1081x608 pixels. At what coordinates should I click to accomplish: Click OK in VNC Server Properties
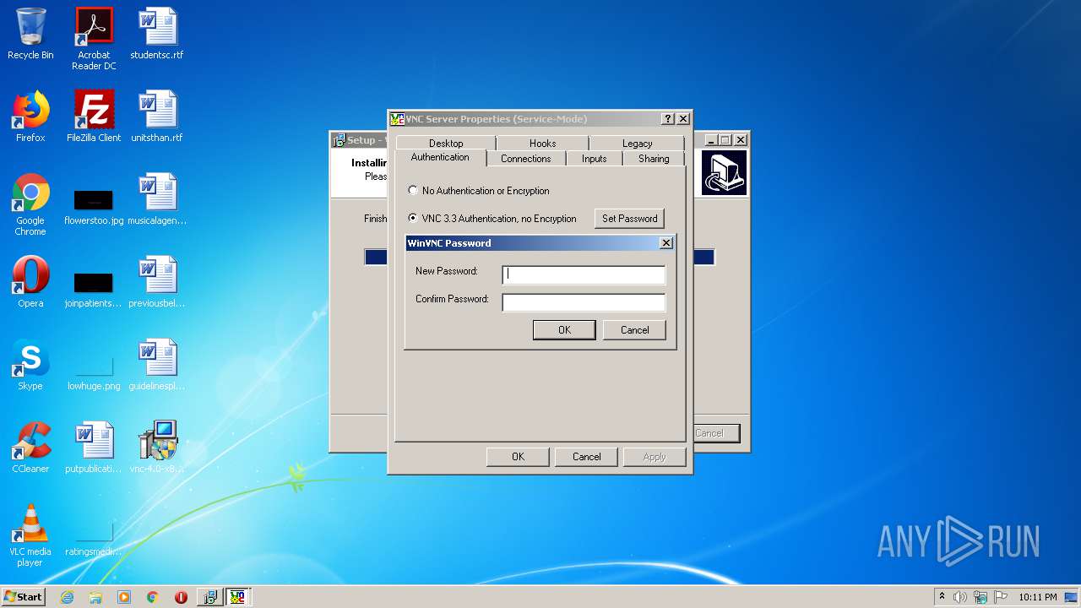tap(518, 457)
